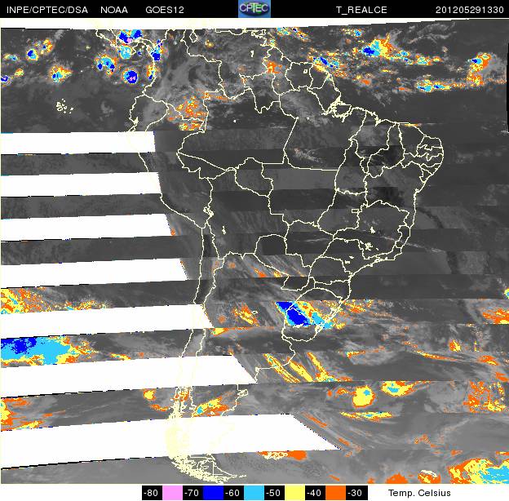This screenshot has height=501, width=509.
Task: Click the T_REALCE product label
Action: pyautogui.click(x=361, y=10)
